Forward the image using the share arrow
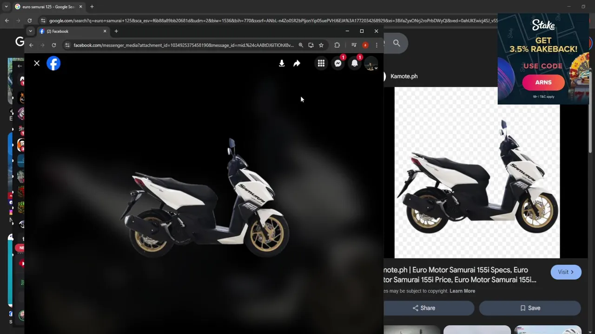Viewport: 595px width, 334px height. point(297,64)
